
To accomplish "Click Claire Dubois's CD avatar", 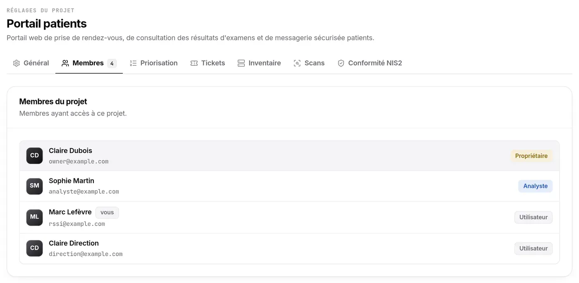I will (x=34, y=156).
